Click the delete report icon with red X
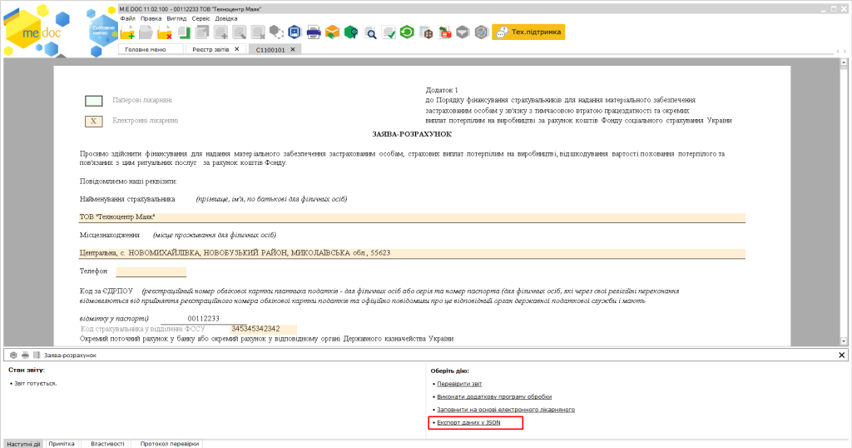Viewport: 852px width, 448px height. click(165, 32)
